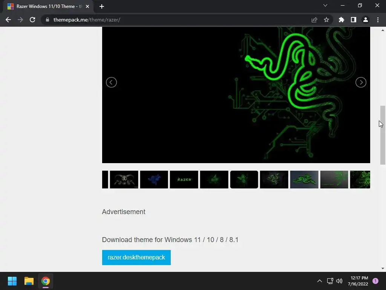
Task: Open the network status tray icon
Action: click(x=330, y=281)
